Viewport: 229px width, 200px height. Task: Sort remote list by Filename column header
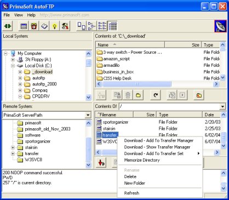(114, 115)
